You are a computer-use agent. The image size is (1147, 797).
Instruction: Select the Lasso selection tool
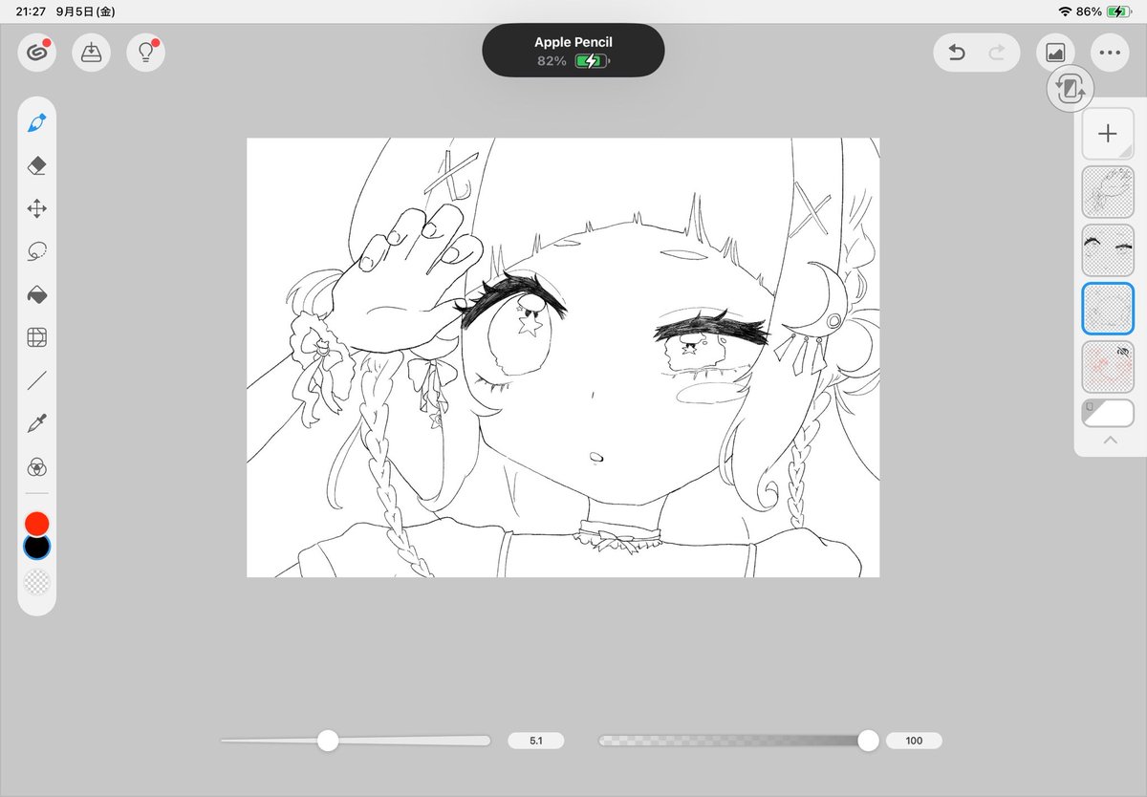[x=37, y=251]
